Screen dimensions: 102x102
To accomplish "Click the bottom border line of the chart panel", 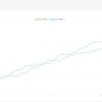I will pos(51,102).
